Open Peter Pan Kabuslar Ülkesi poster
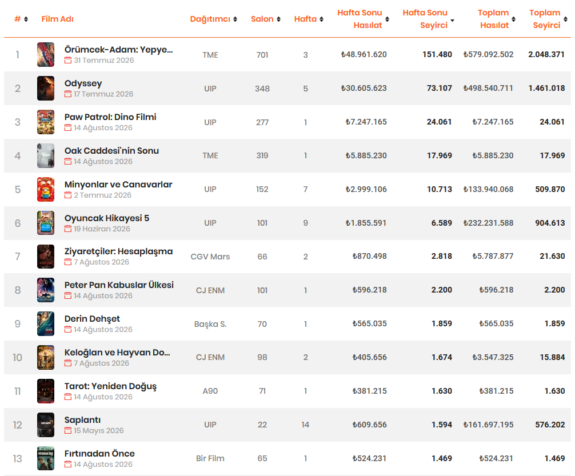This screenshot has height=476, width=575. tap(46, 290)
